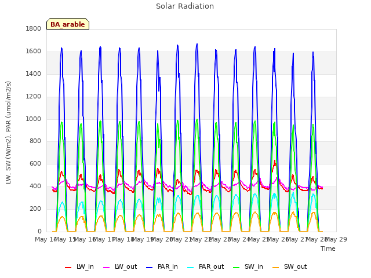Image resolution: width=371 pixels, height=278 pixels.
Task: Click the 600 y-axis tick label
Action: [x=35, y=163]
